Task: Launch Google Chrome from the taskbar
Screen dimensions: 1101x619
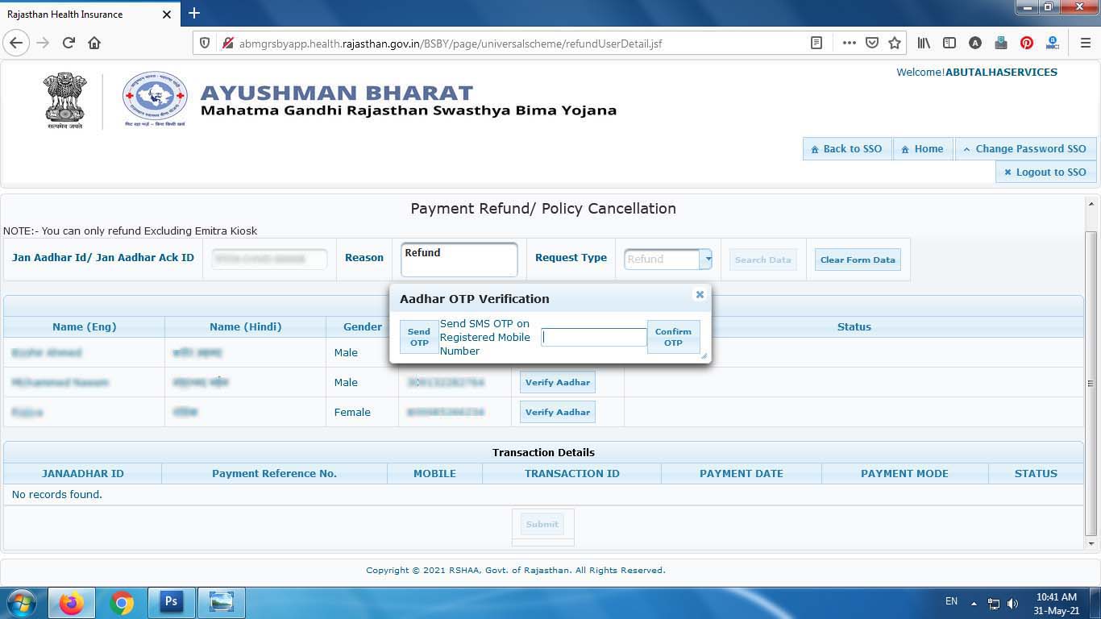Action: 122,603
